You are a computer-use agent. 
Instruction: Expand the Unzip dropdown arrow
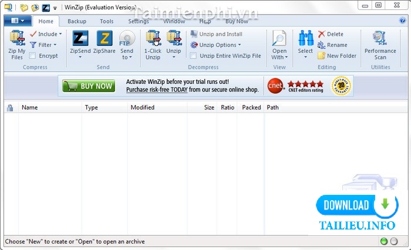pos(174,57)
